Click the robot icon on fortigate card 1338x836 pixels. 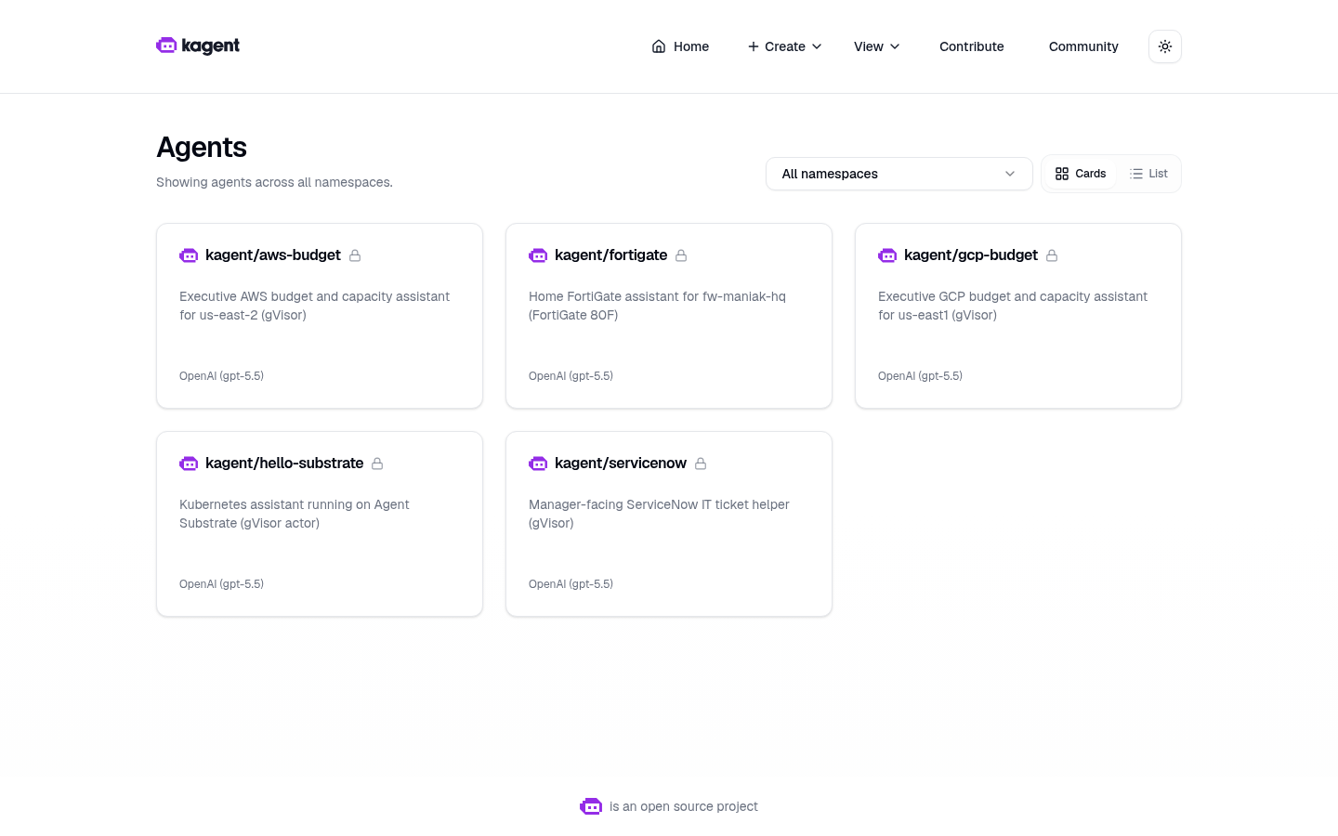pyautogui.click(x=538, y=255)
